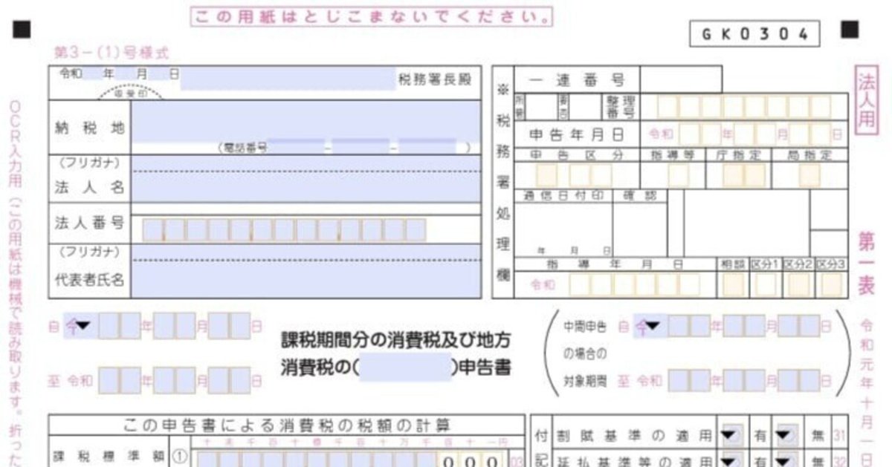The image size is (892, 467).
Task: Click the header この申告書による消費税の税額の計算
Action: pos(285,425)
